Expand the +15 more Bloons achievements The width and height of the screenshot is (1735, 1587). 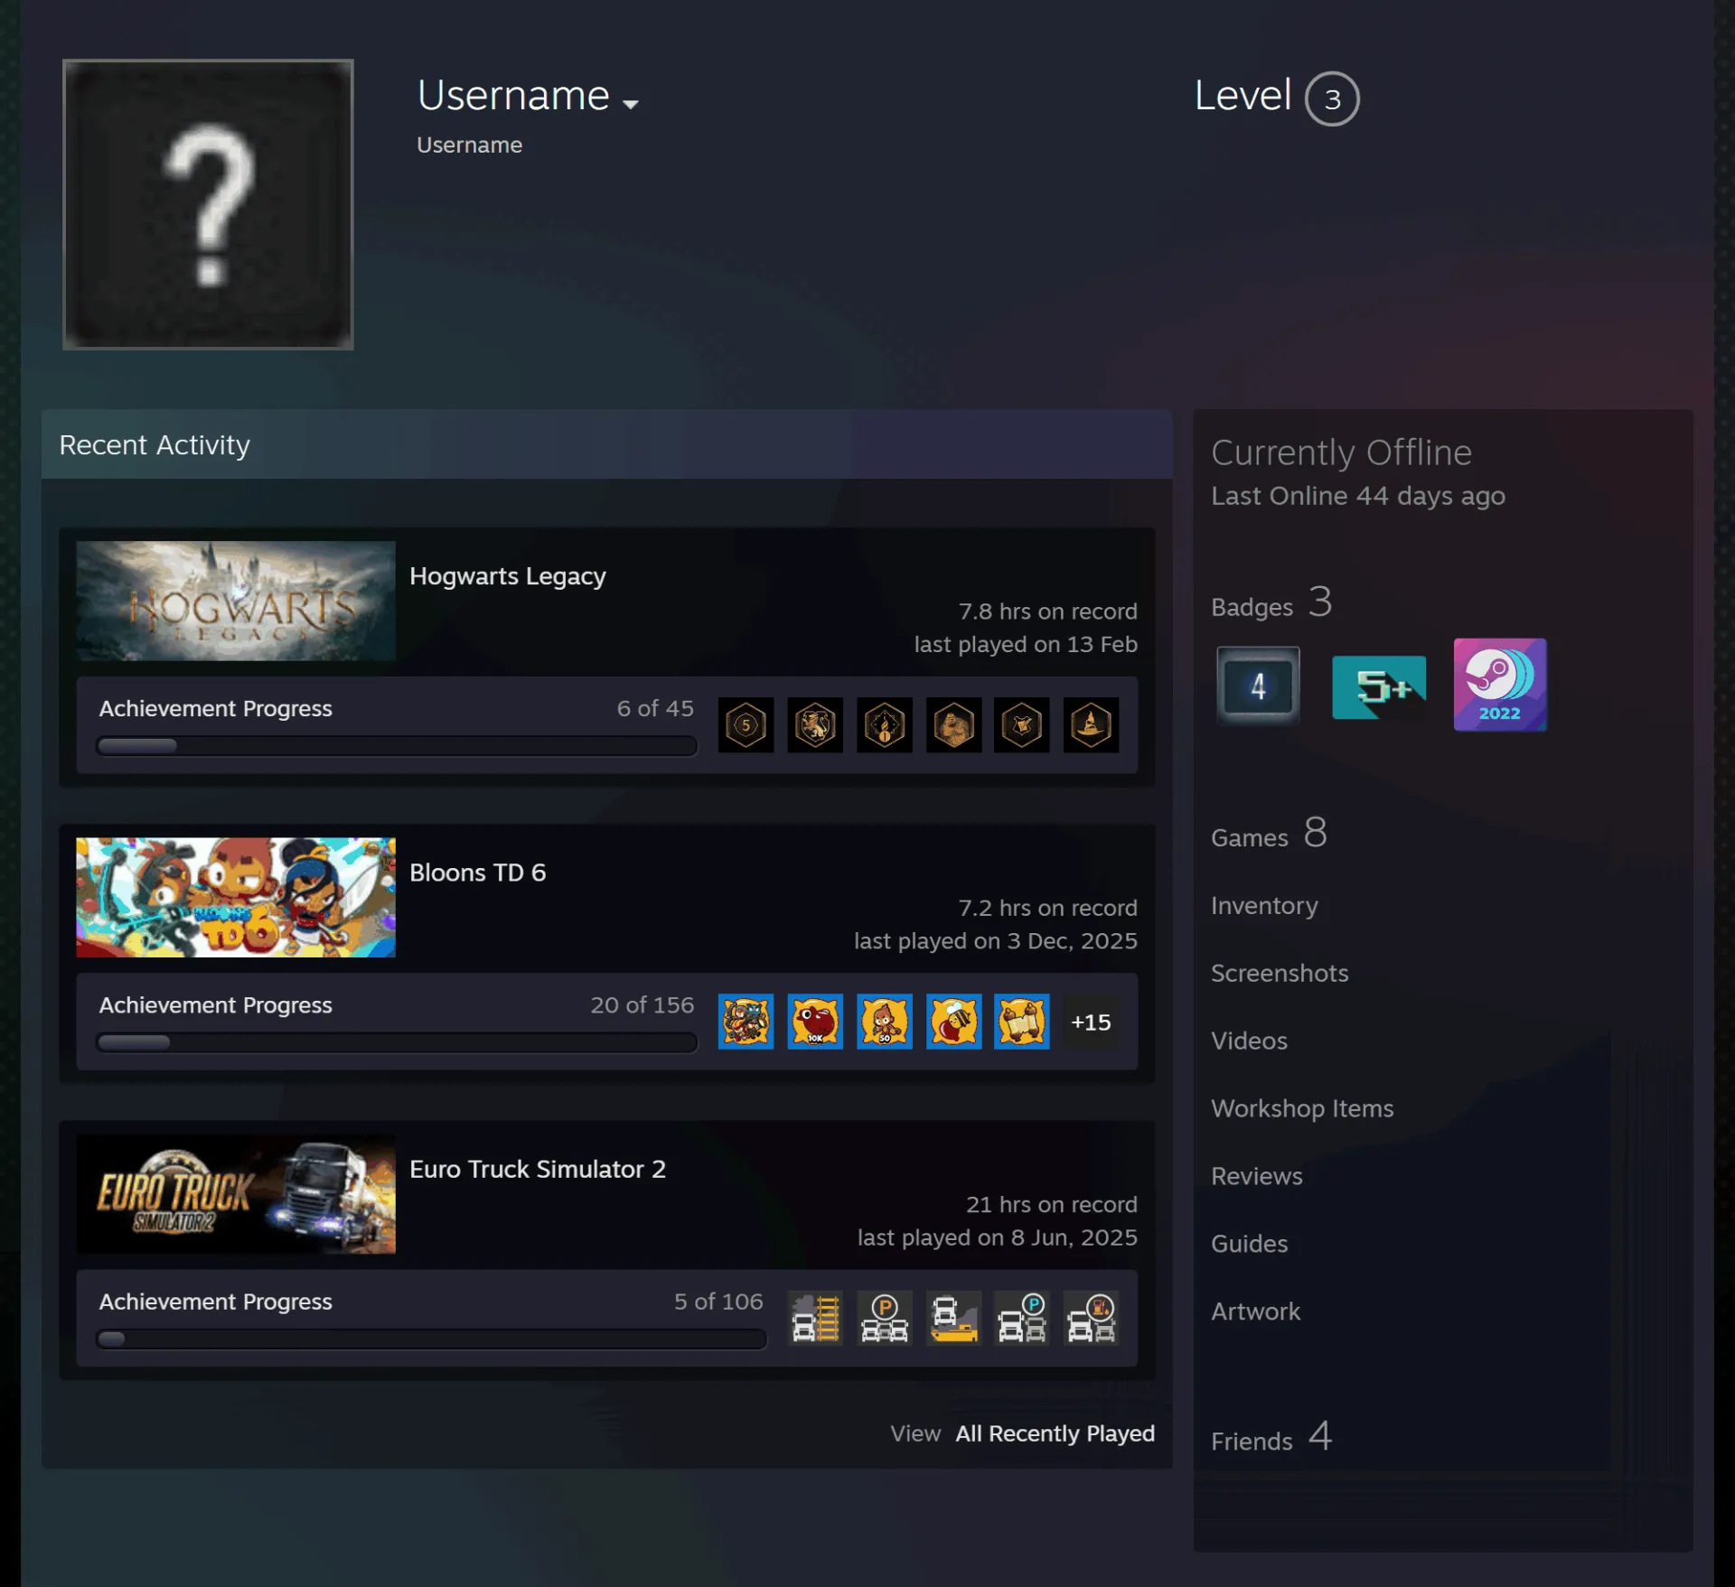click(x=1091, y=1022)
